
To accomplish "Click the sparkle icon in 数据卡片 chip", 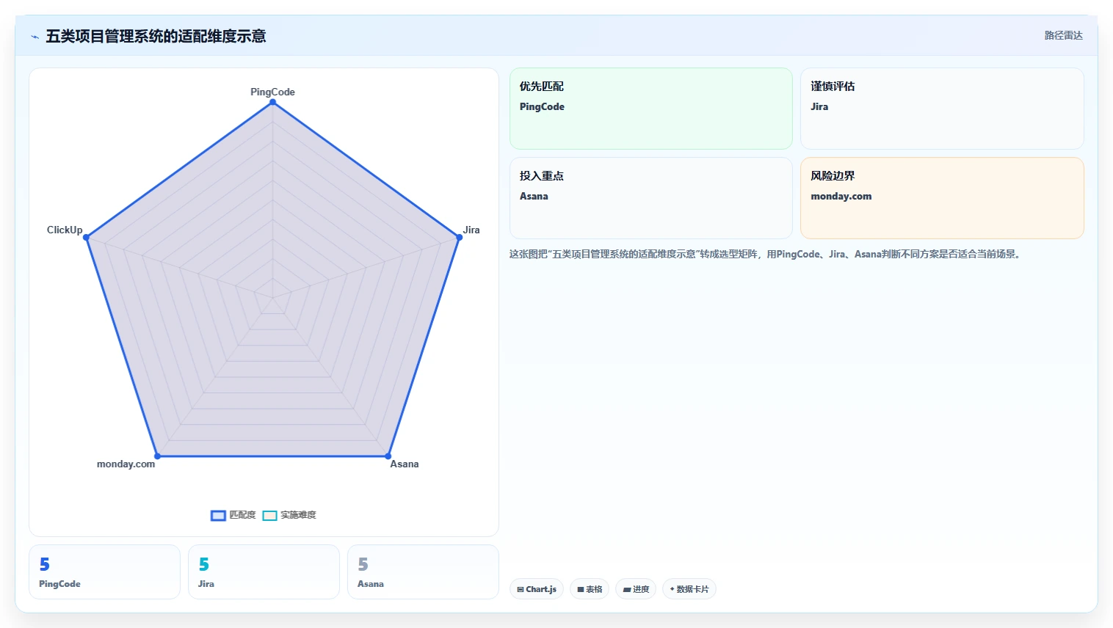I will tap(672, 589).
